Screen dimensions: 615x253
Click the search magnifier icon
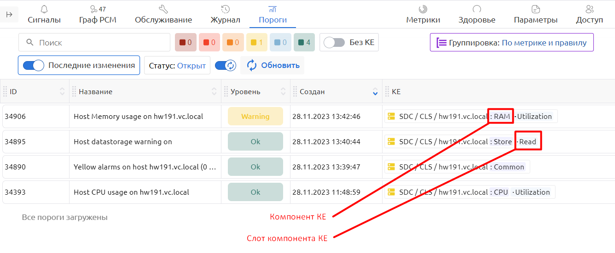[30, 43]
